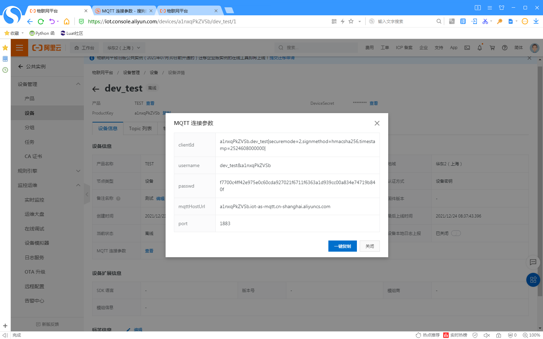
Task: Select 分组 in the sidebar
Action: point(30,127)
